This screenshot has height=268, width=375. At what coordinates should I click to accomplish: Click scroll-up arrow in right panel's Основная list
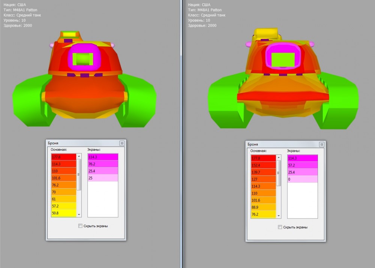click(x=278, y=157)
